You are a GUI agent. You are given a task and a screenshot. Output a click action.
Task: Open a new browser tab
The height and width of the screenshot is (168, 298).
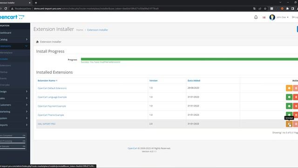[x=36, y=3]
